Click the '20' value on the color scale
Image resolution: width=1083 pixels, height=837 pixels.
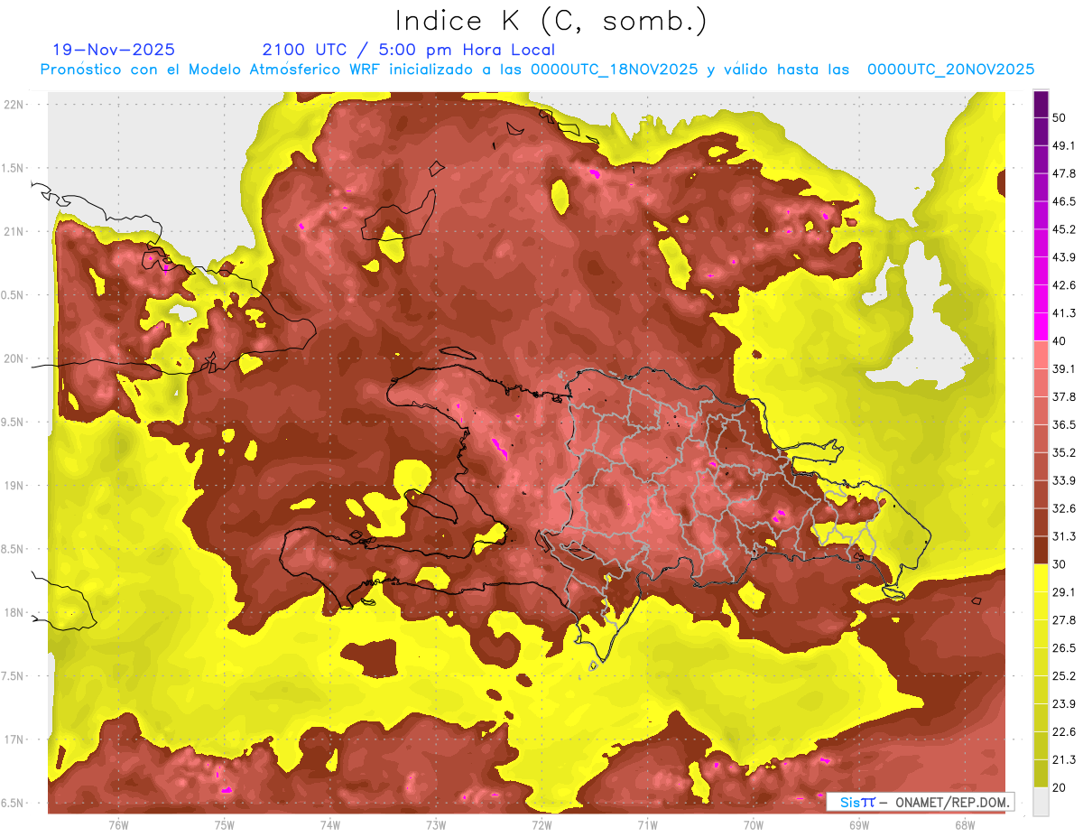pos(1059,788)
